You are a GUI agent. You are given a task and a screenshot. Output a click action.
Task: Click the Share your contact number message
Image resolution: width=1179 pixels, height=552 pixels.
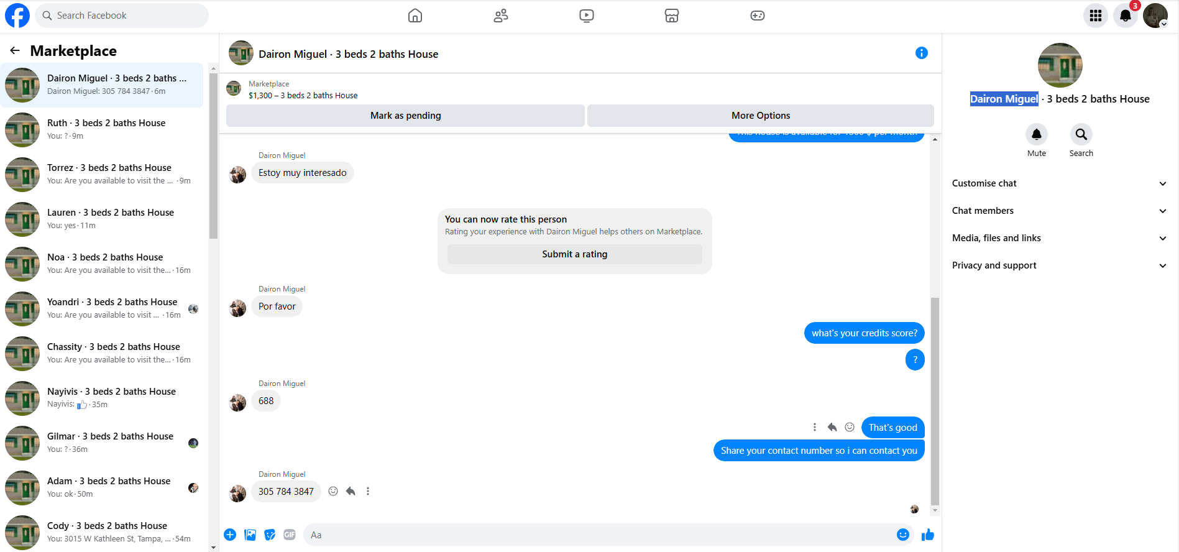(x=819, y=451)
